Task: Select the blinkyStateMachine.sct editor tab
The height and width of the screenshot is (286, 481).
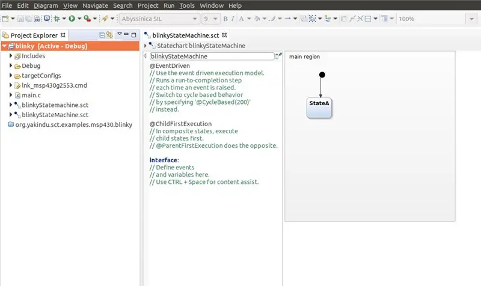Action: (x=186, y=35)
